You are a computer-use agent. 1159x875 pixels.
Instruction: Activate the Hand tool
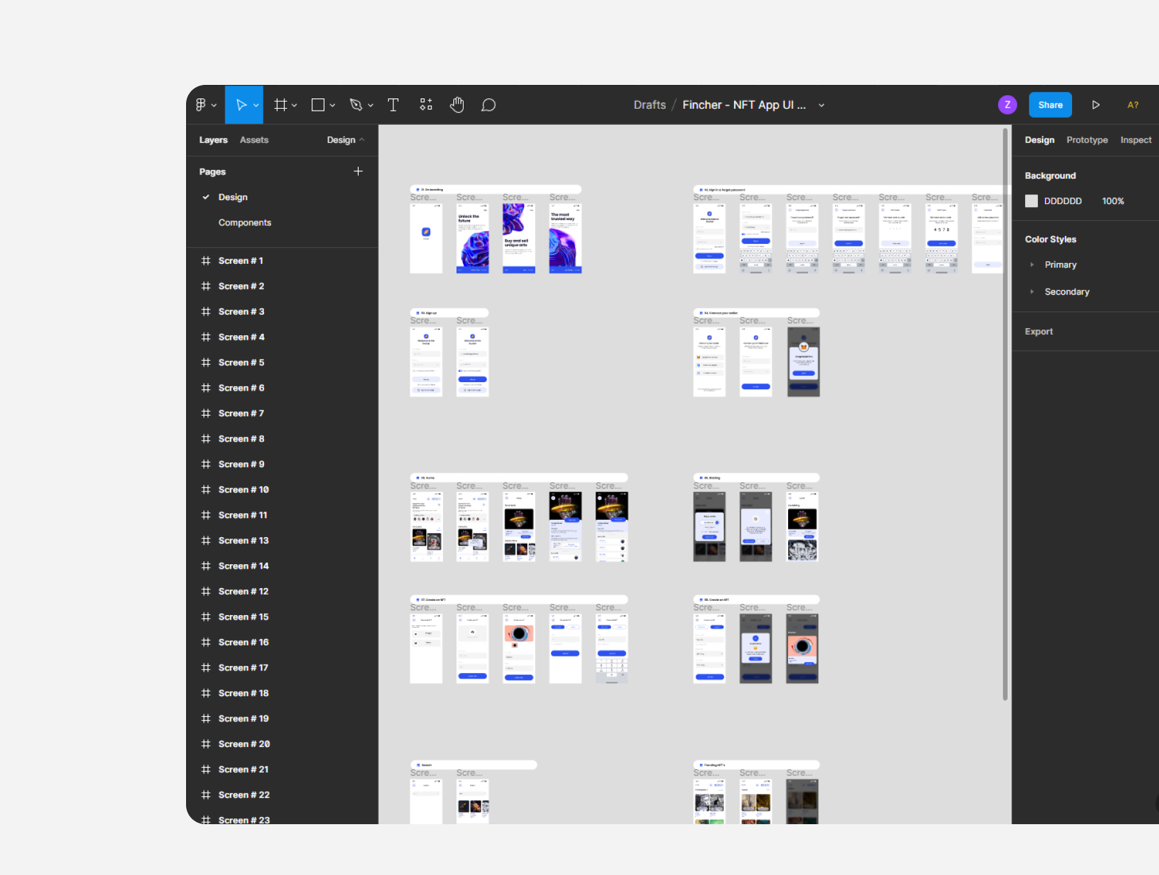(x=457, y=105)
